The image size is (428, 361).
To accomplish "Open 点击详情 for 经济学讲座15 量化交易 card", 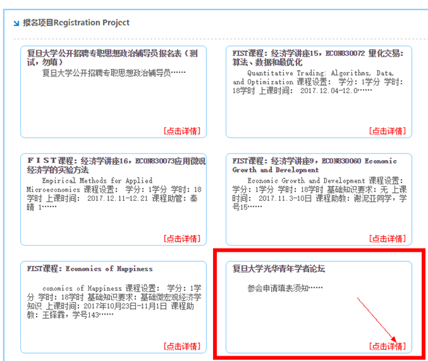I will tap(387, 131).
